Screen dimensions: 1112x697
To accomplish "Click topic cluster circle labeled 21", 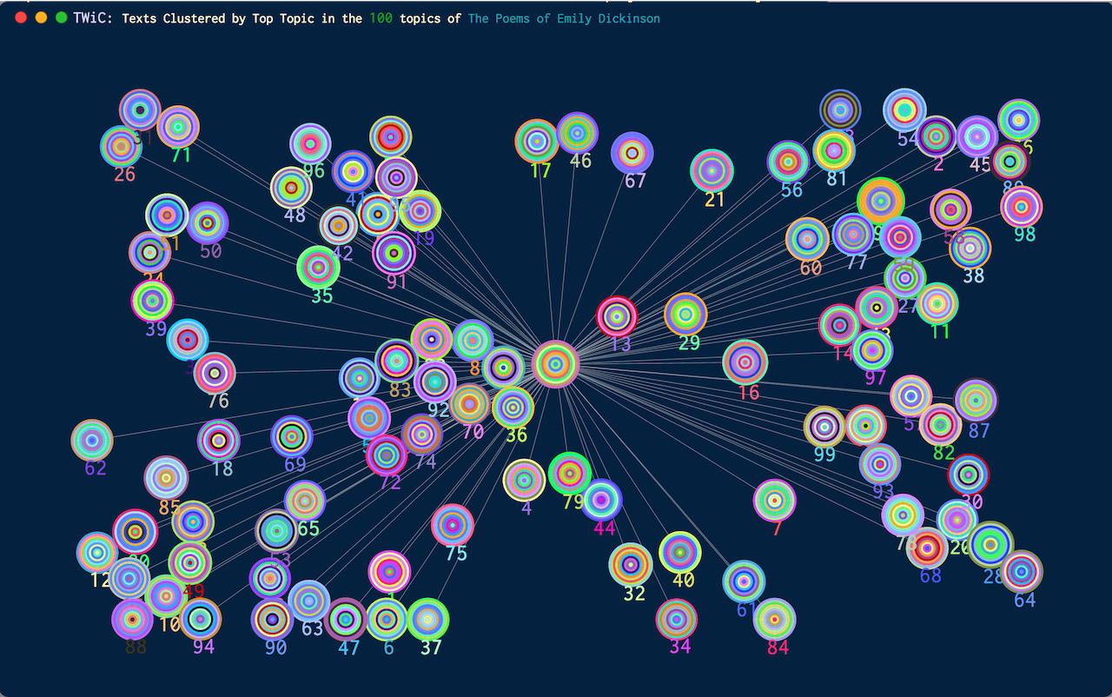I will [712, 170].
